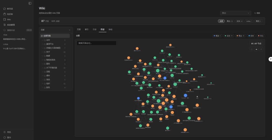Screen dimensions: 272x140
Task: Filter by 概念 38 in stats bar
Action: 230,21
